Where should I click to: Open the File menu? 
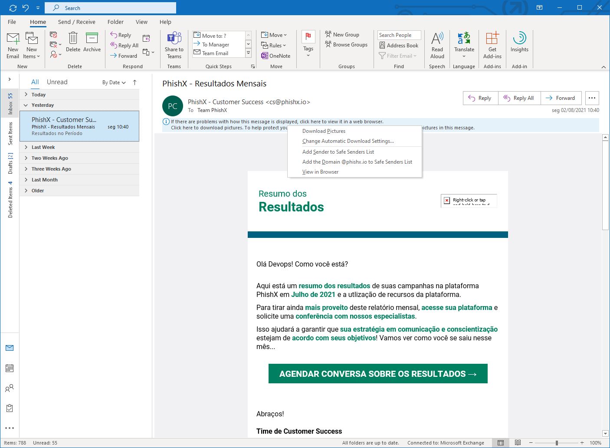coord(12,22)
